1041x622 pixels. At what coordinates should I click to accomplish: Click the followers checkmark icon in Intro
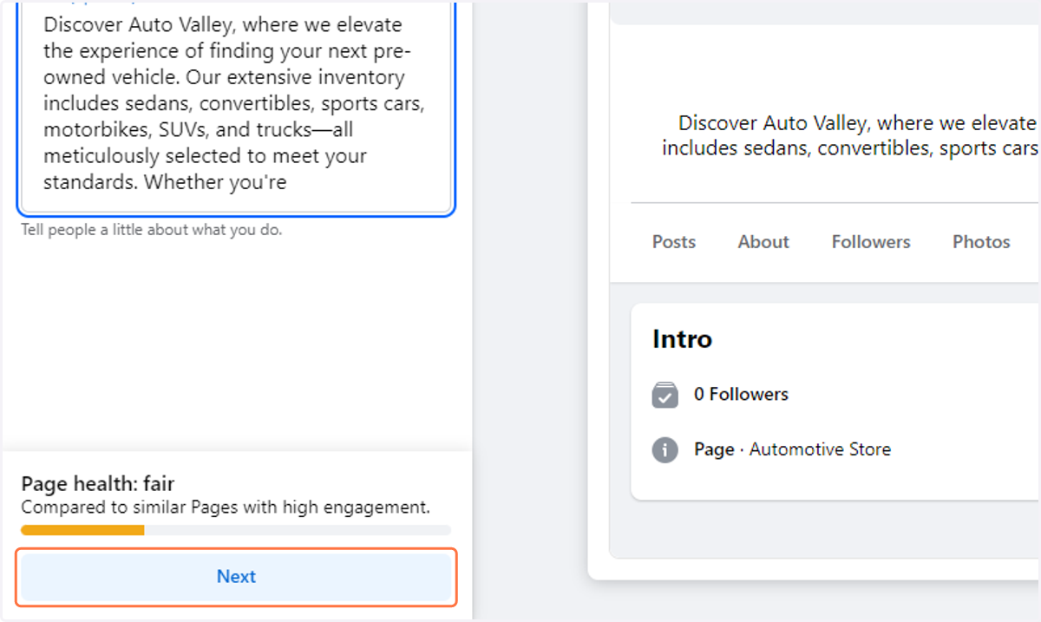coord(665,395)
